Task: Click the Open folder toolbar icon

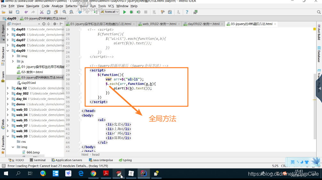Action: (x=4, y=12)
